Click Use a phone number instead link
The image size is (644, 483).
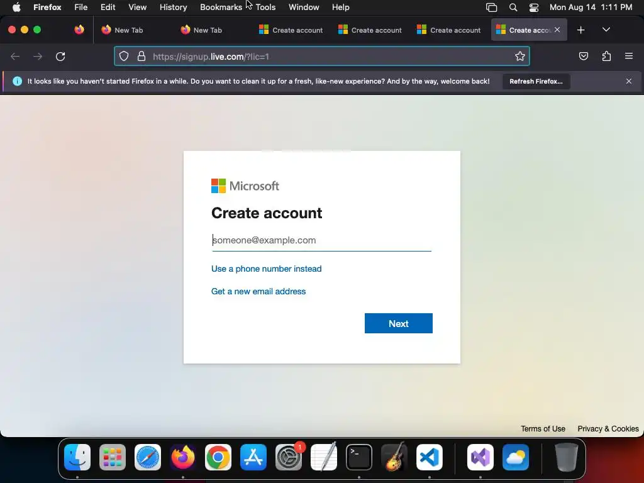pyautogui.click(x=267, y=269)
